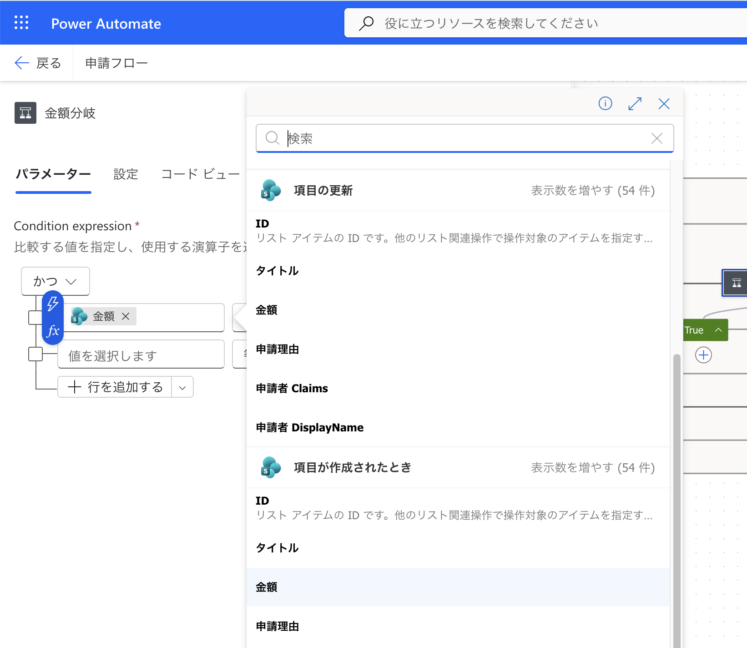Select 申請者 Claims item
This screenshot has height=648, width=747.
point(458,388)
